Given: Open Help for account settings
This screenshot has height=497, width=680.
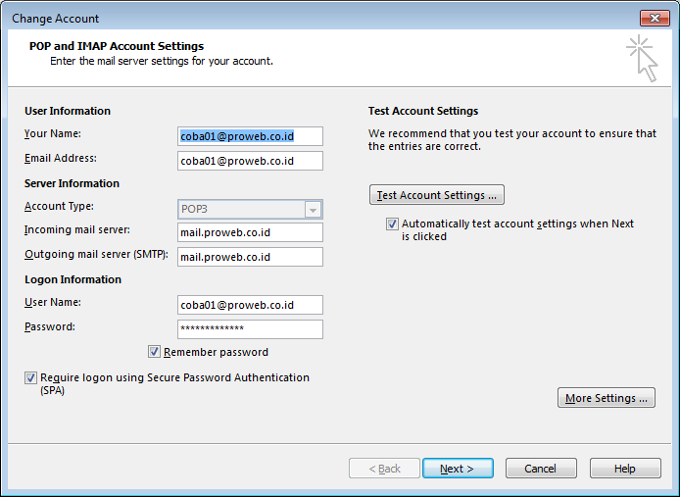Looking at the screenshot, I should click(x=625, y=469).
